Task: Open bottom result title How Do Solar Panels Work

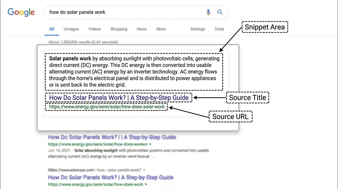Action: 111,177
